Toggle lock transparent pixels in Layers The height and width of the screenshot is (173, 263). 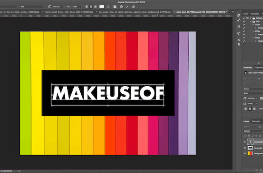249,135
